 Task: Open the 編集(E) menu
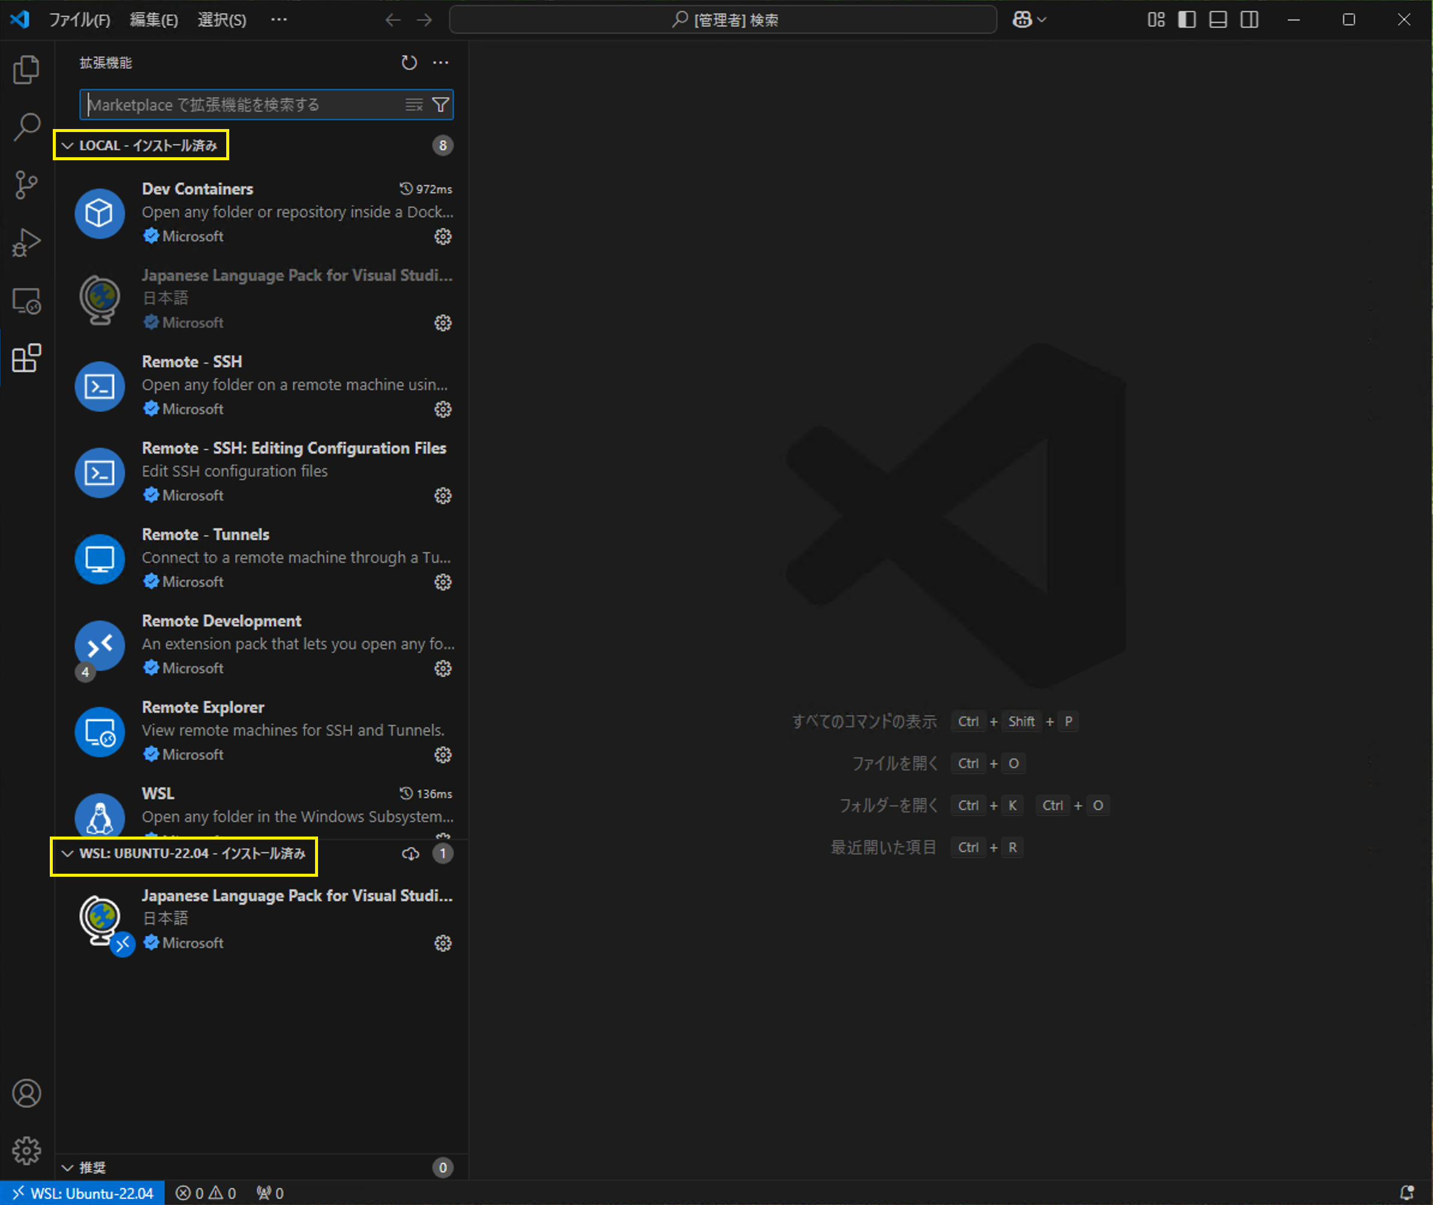(154, 20)
